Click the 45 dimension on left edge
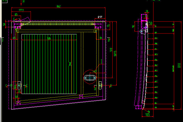This screenshot has width=183, height=122. pos(14,38)
